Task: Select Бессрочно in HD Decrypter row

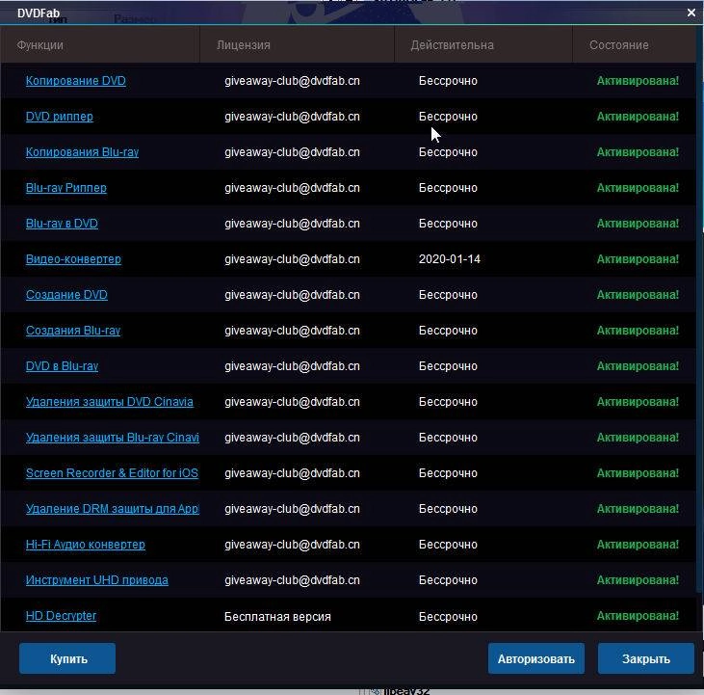Action: (448, 617)
